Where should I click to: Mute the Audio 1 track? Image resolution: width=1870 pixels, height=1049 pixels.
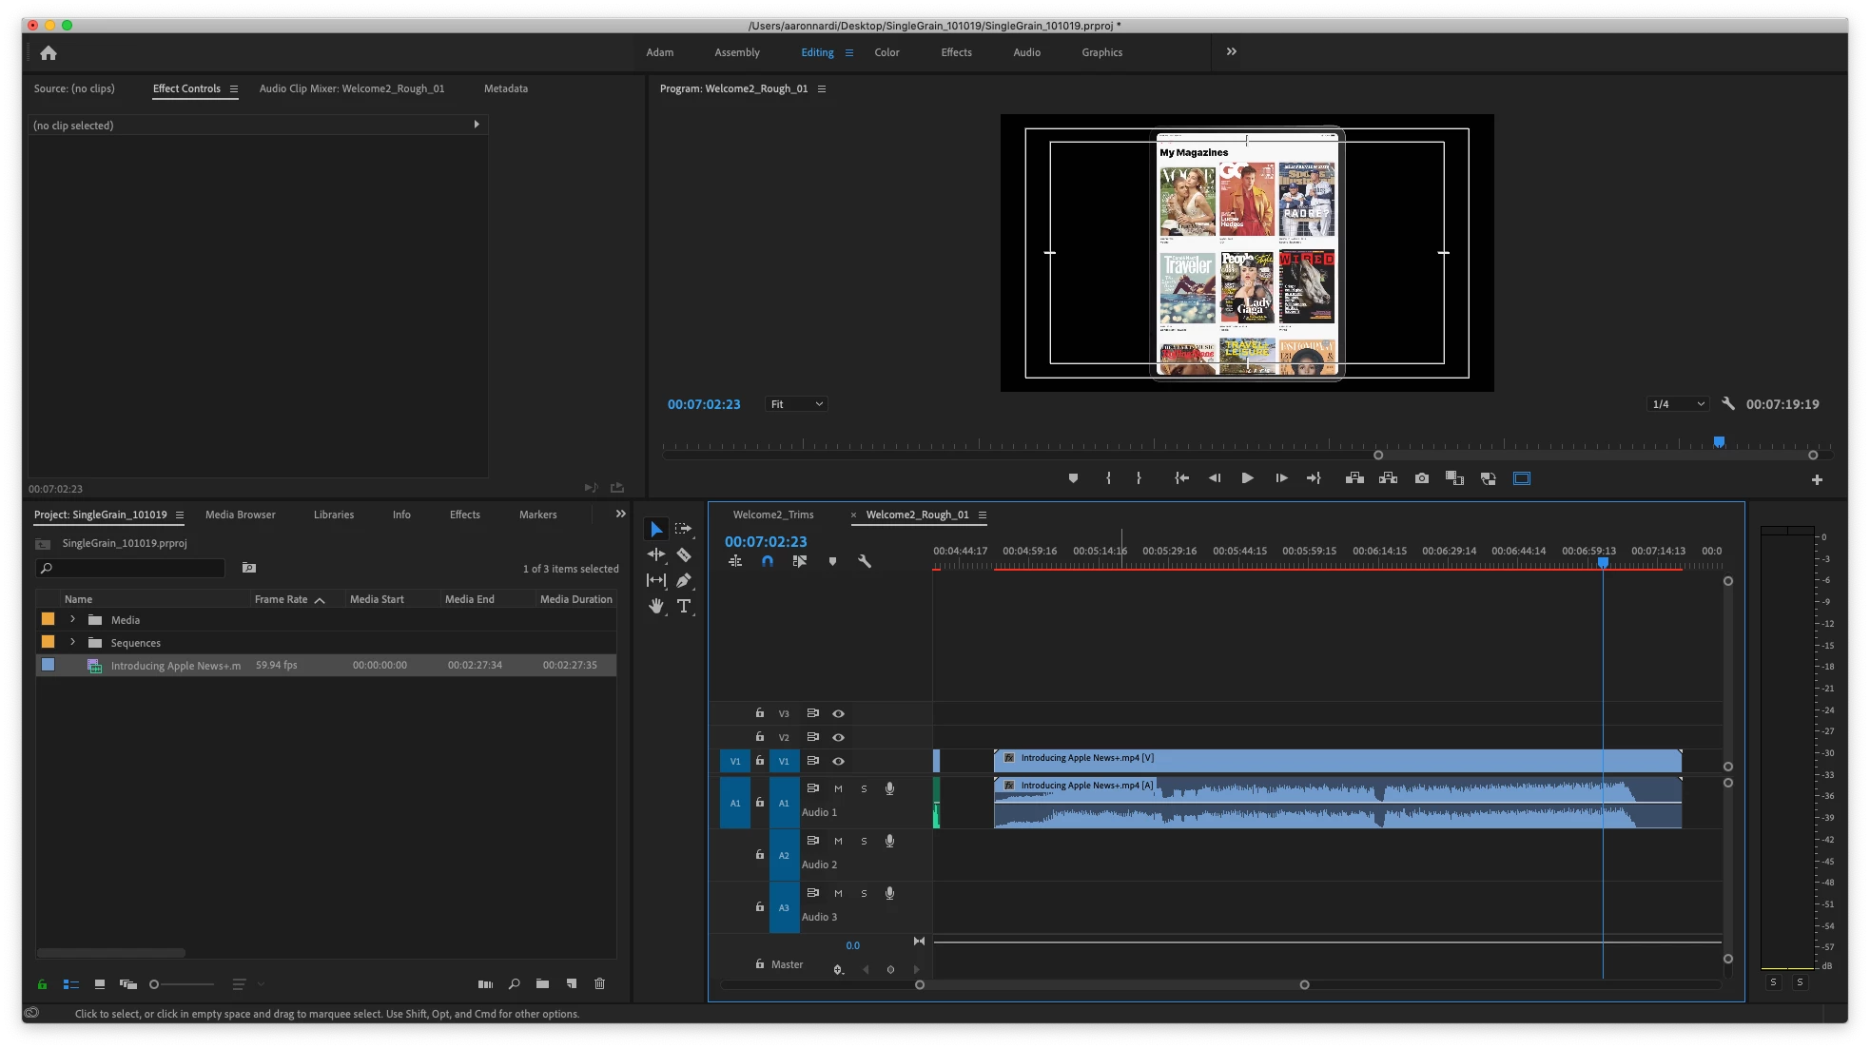point(838,788)
